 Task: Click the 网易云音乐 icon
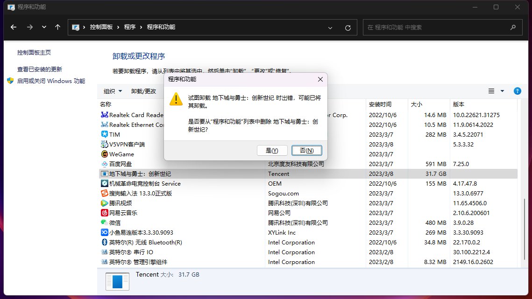105,213
